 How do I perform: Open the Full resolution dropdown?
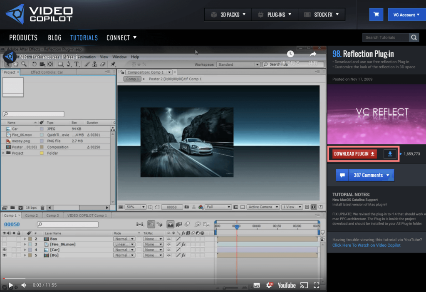tap(218, 207)
